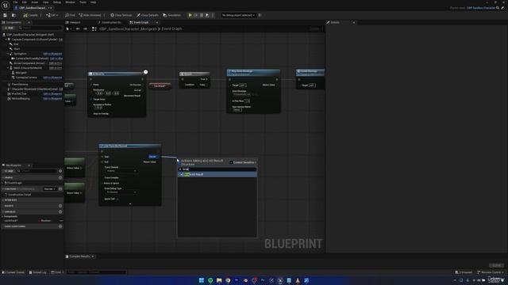This screenshot has width=508, height=285.
Task: Open the File menu
Action: tap(15, 2)
